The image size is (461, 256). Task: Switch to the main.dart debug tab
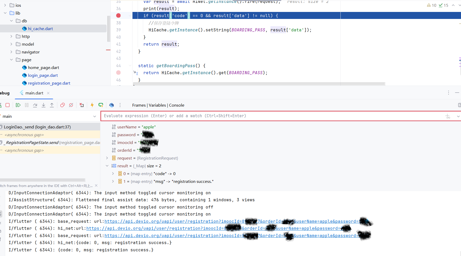pyautogui.click(x=34, y=93)
